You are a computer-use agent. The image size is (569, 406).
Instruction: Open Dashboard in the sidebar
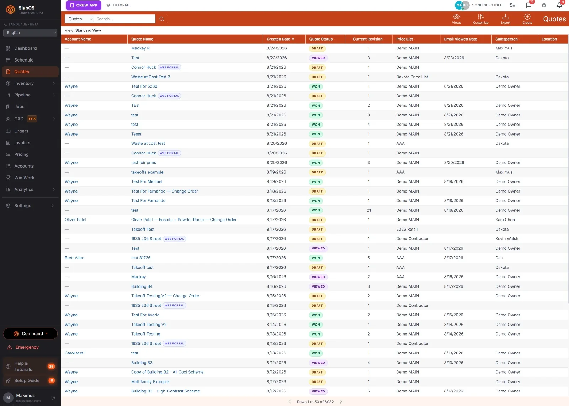click(30, 48)
